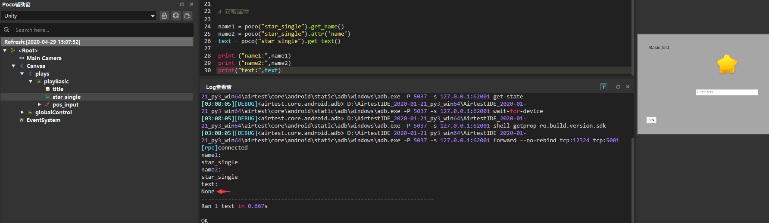The image size is (769, 223).
Task: Click the Poco assistant panel title
Action: (x=16, y=5)
